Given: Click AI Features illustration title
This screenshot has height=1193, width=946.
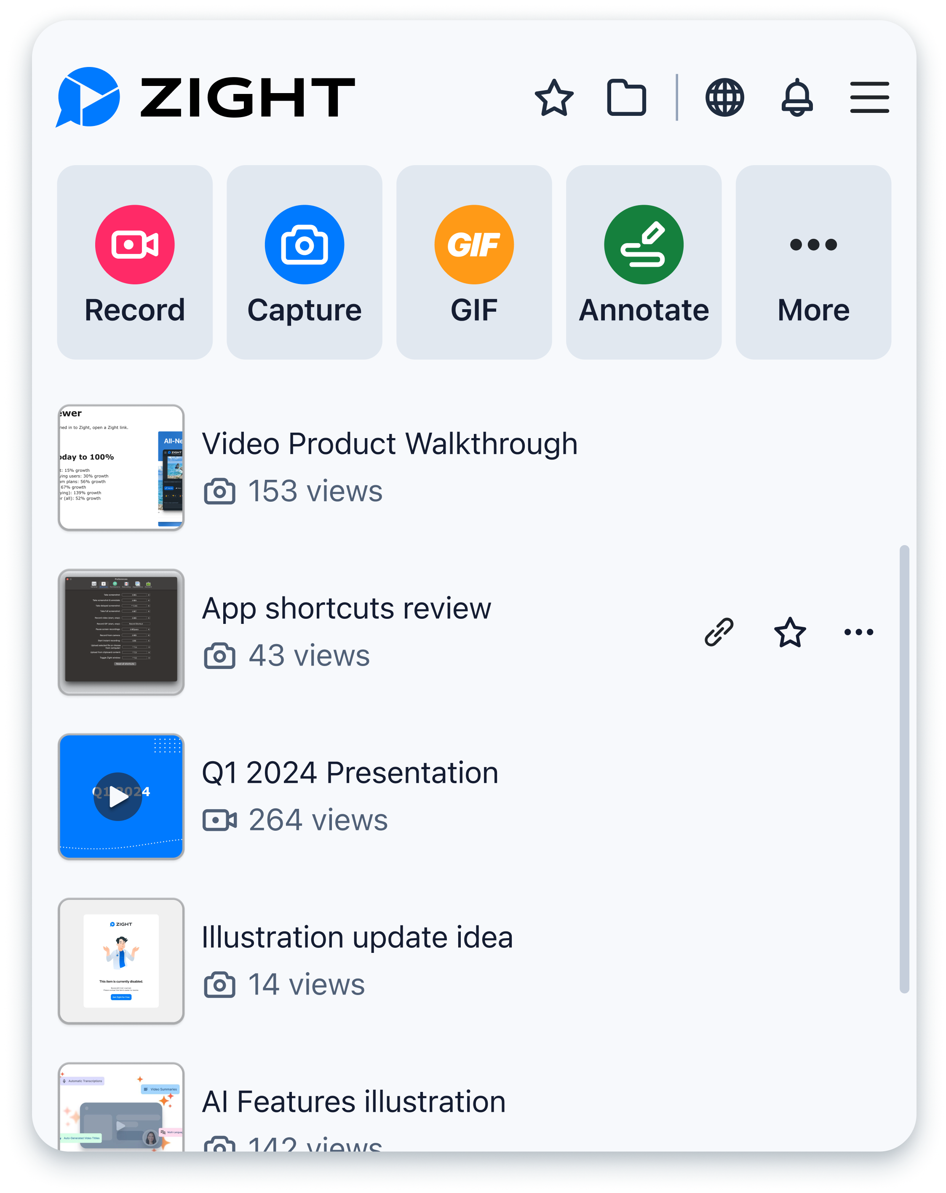Looking at the screenshot, I should pyautogui.click(x=353, y=1101).
